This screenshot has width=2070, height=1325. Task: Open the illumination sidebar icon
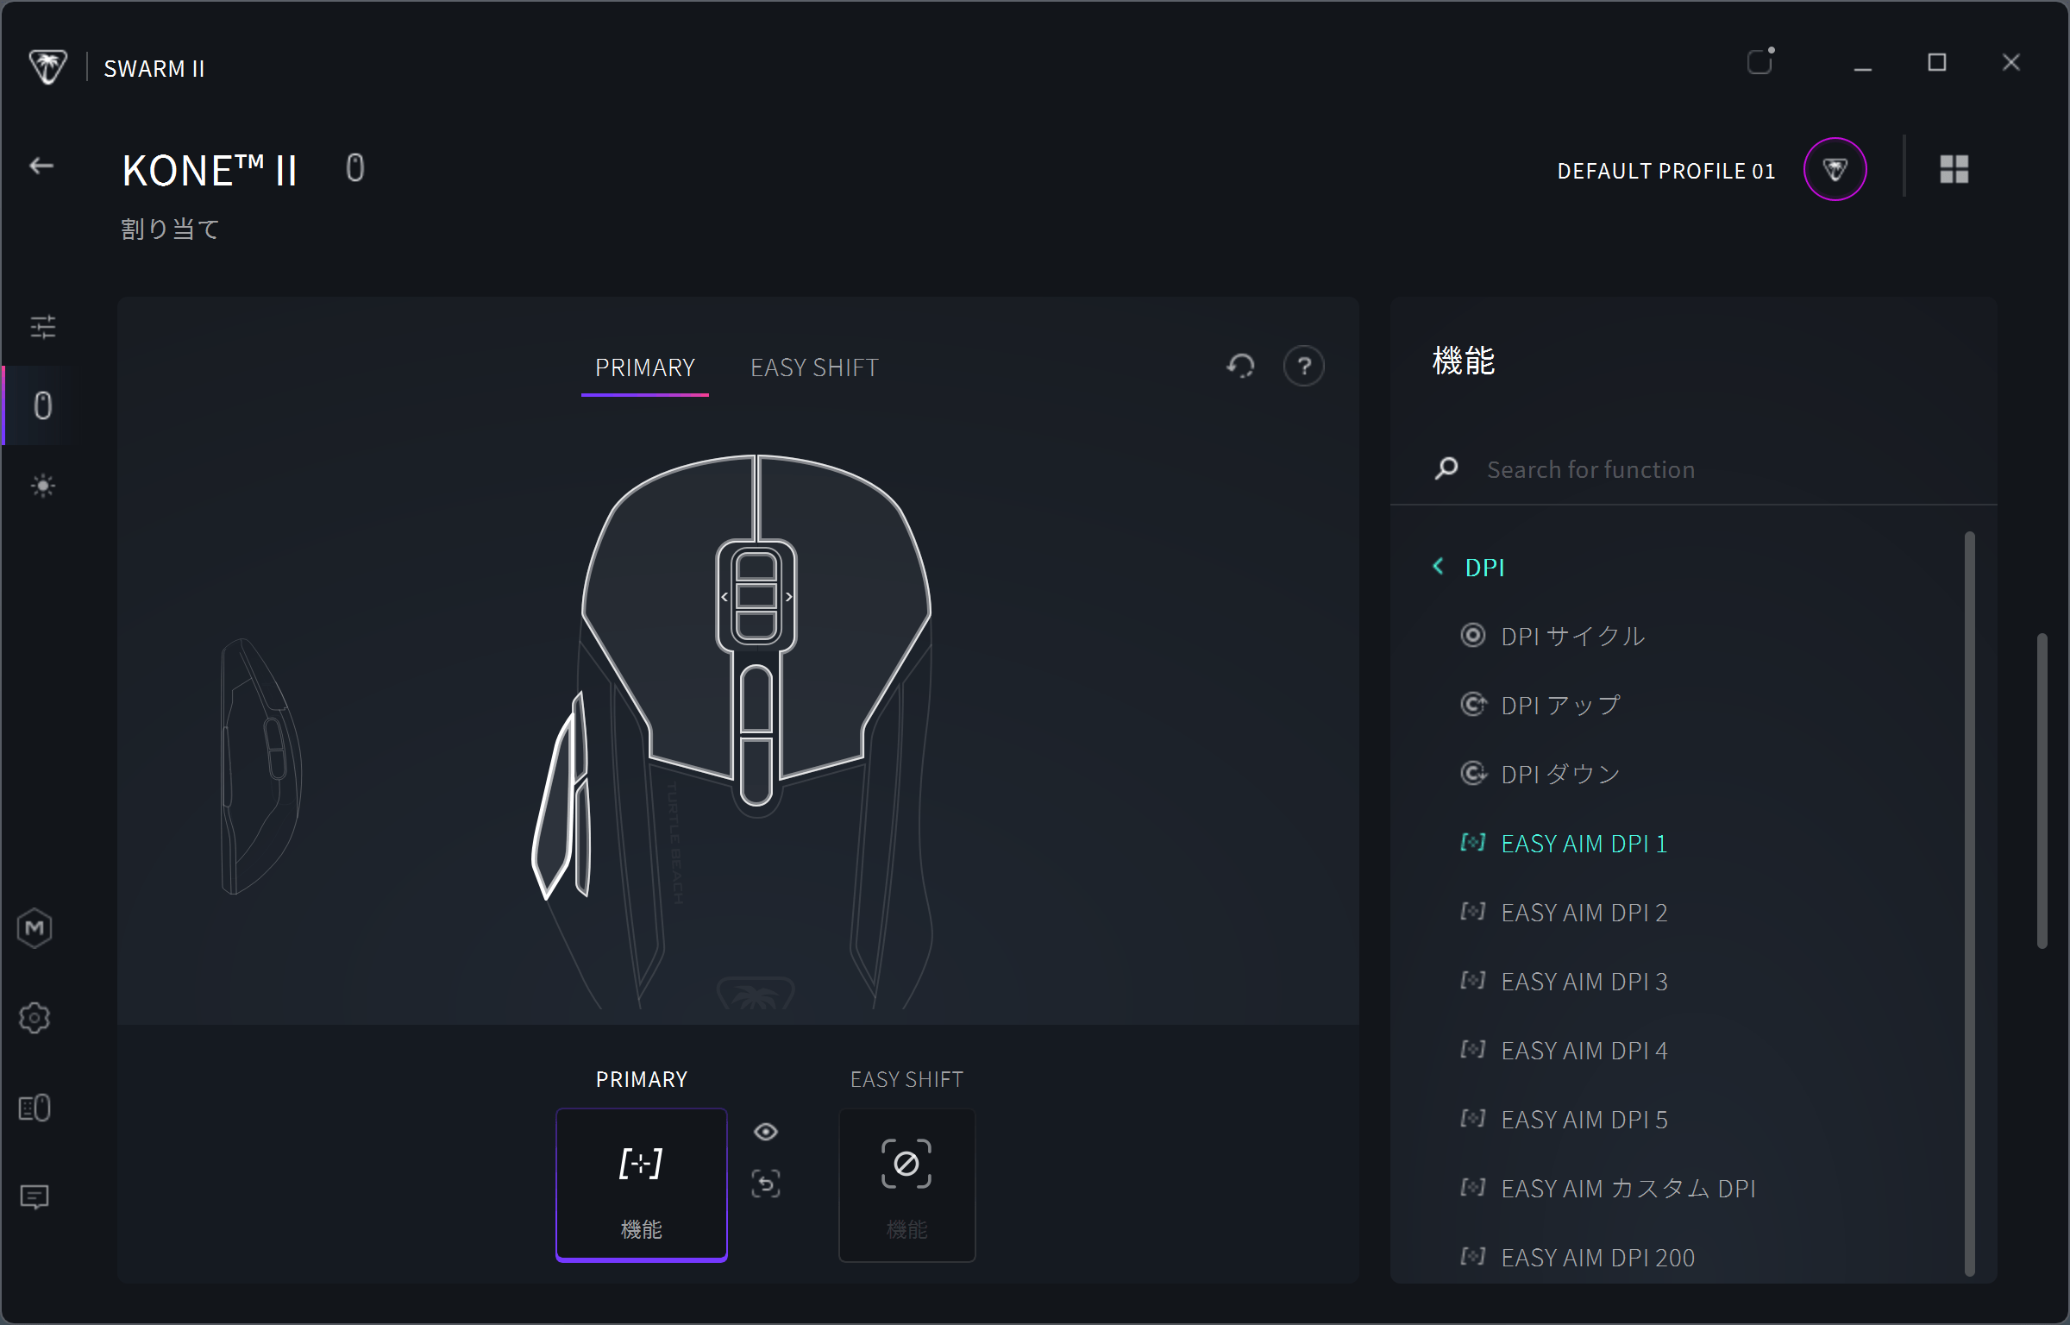(x=42, y=486)
